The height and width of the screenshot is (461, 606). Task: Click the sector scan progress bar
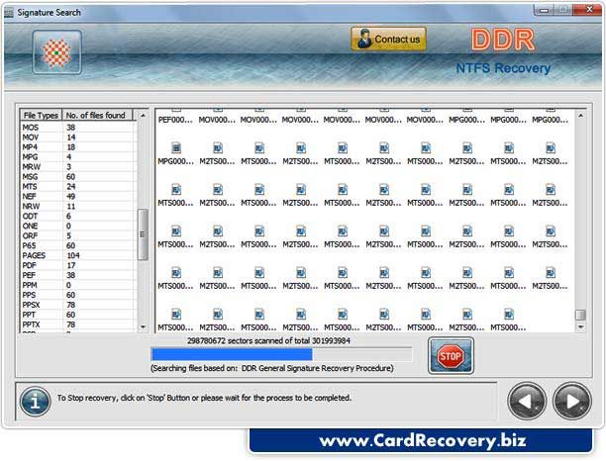pyautogui.click(x=281, y=354)
